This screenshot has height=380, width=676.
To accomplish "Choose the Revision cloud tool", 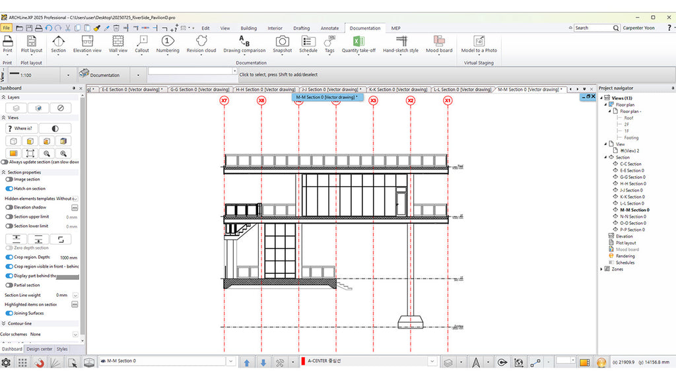I will pos(201,44).
